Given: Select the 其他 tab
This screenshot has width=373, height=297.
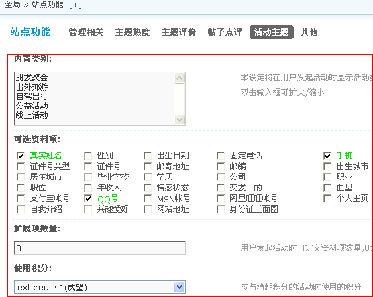Looking at the screenshot, I should pyautogui.click(x=309, y=32).
